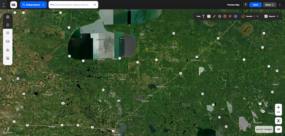Click the Bagley town label
This screenshot has height=136, width=285.
52,127
